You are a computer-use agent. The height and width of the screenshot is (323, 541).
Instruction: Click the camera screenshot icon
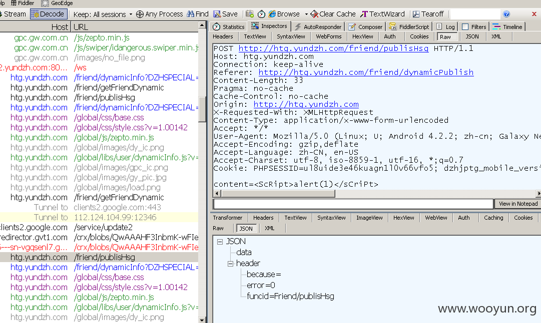coord(250,14)
